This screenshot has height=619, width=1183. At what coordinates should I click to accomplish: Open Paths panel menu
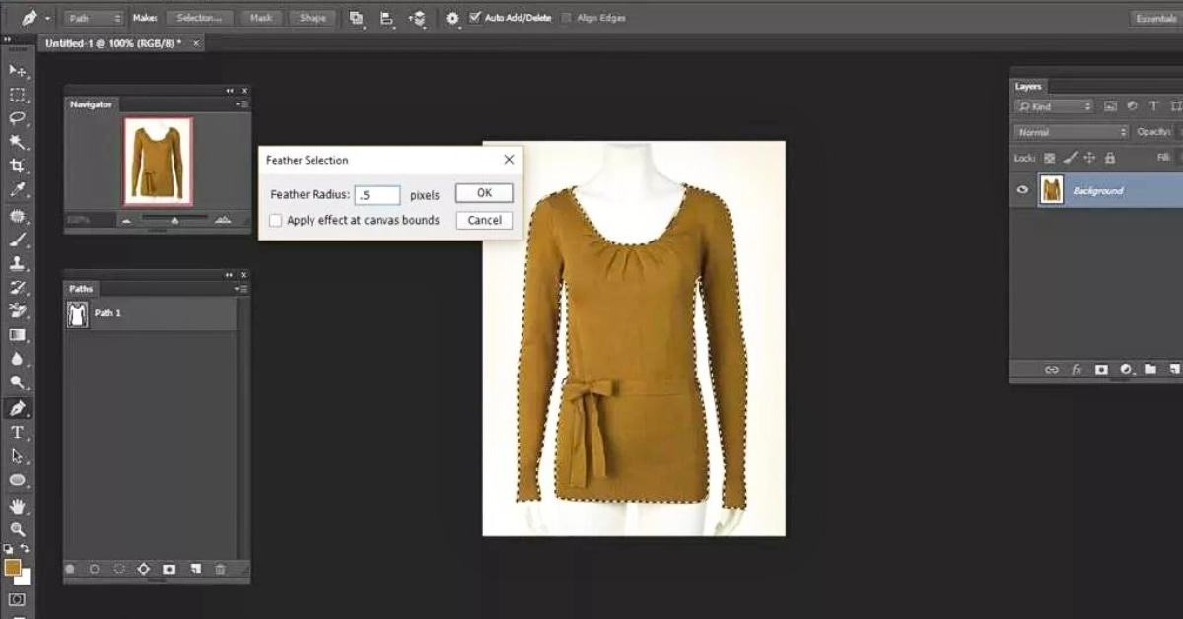tap(242, 289)
